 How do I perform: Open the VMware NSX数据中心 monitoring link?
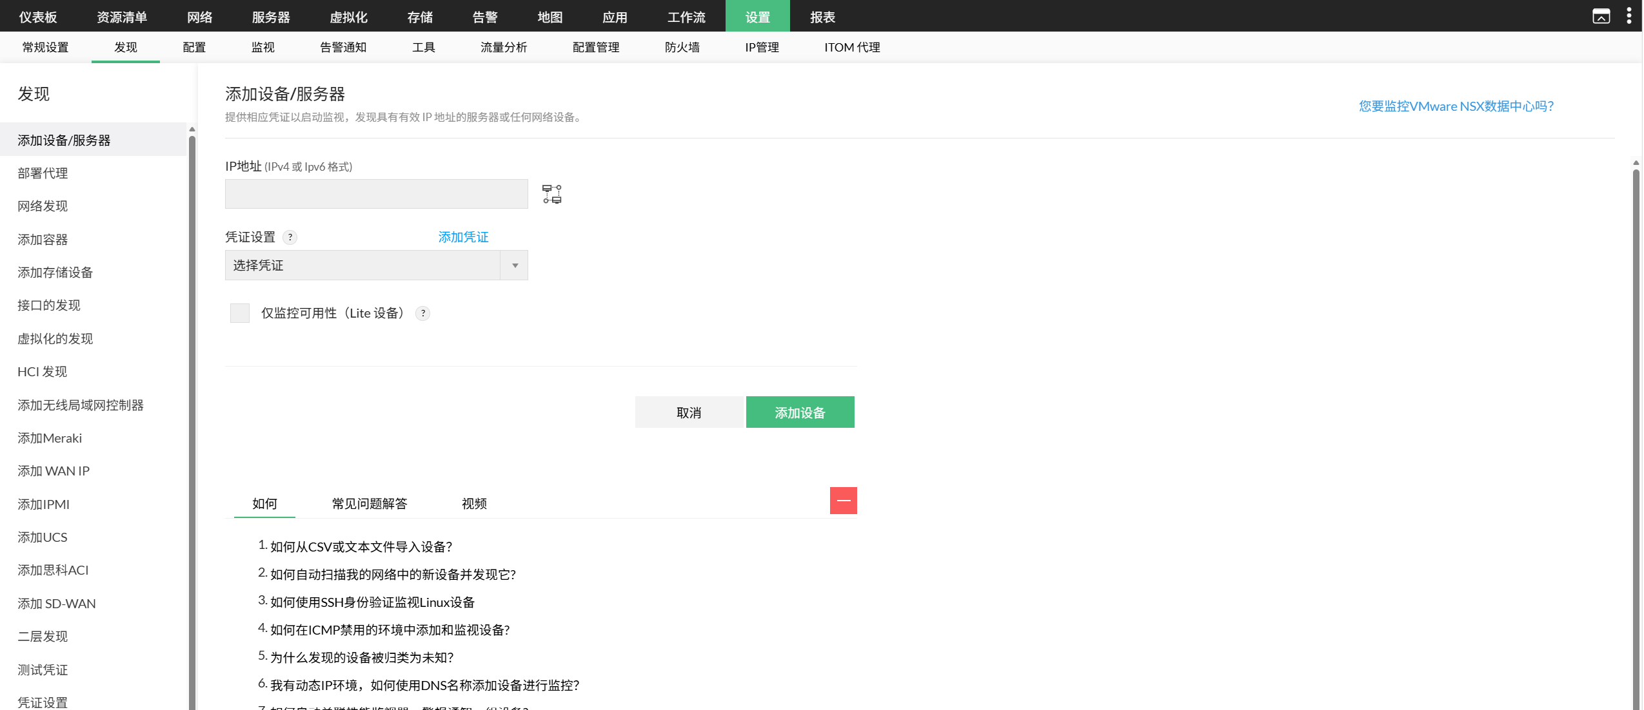(1456, 106)
